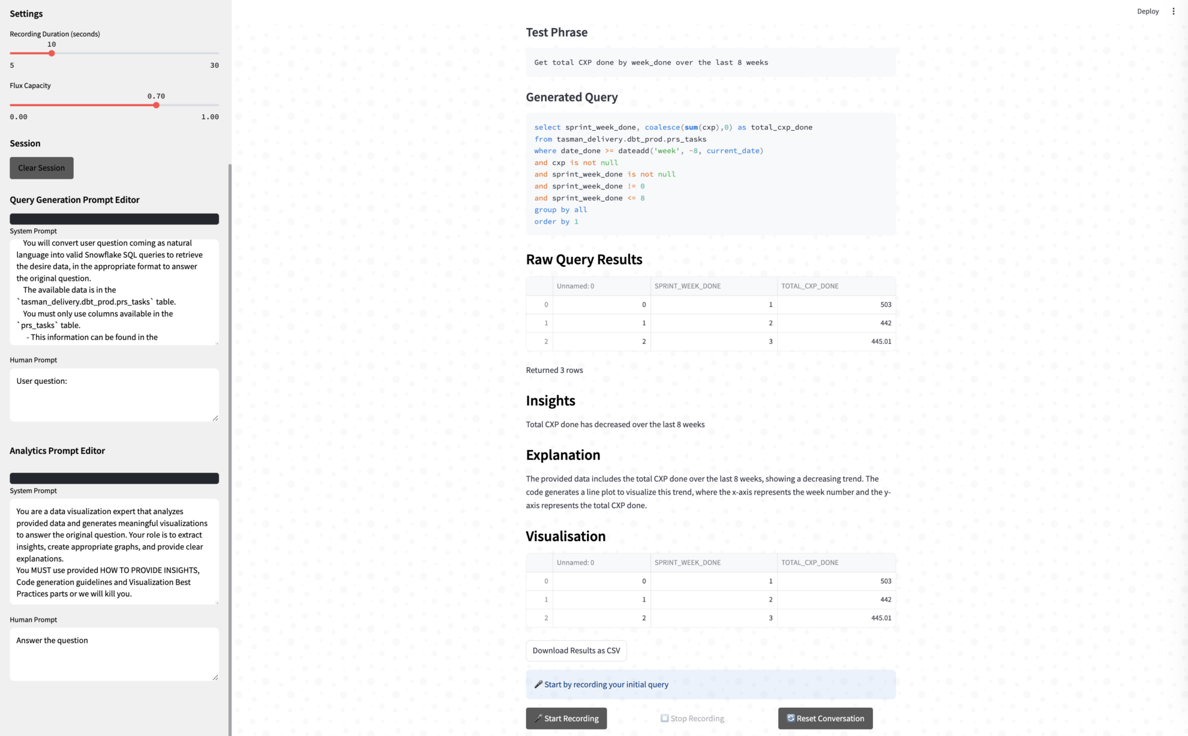1188x736 pixels.
Task: Click the Recording Duration slider handle
Action: pyautogui.click(x=52, y=53)
